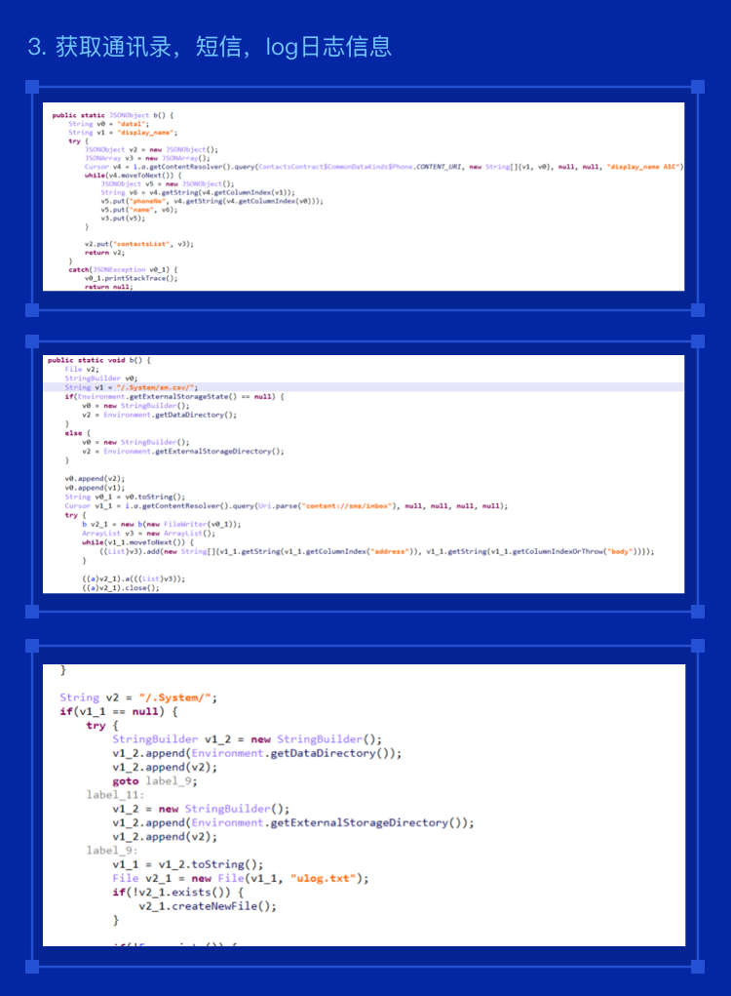This screenshot has height=996, width=731.
Task: Select the highlighted line with "/.System/sm.csv/"
Action: click(156, 387)
